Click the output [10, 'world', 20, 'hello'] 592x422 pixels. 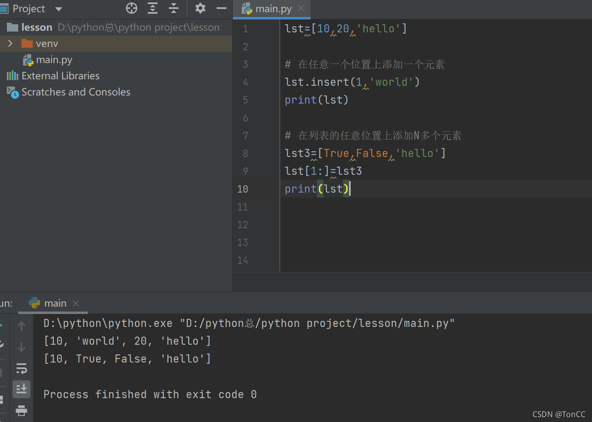pyautogui.click(x=128, y=341)
